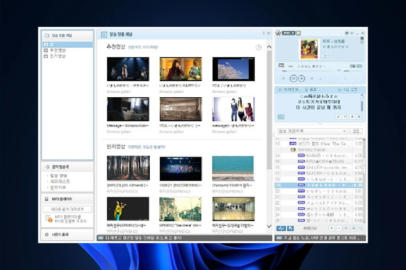The width and height of the screenshot is (406, 270).
Task: Open the 알송 재생목록 playlist dropdown
Action: pos(312,131)
